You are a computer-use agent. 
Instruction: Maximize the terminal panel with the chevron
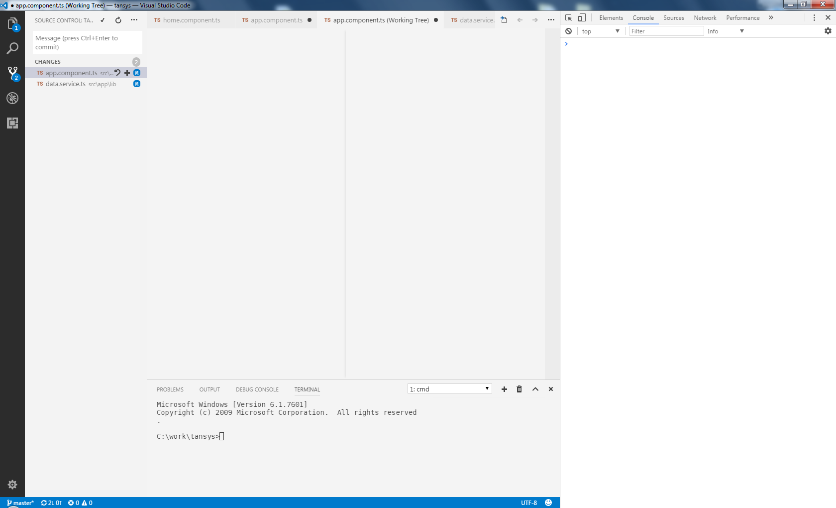(535, 389)
